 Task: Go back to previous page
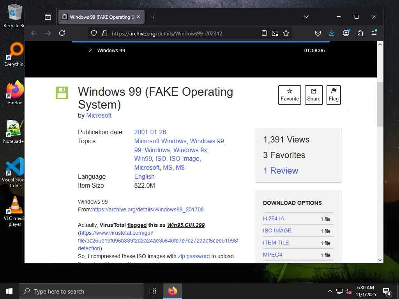pos(34,33)
